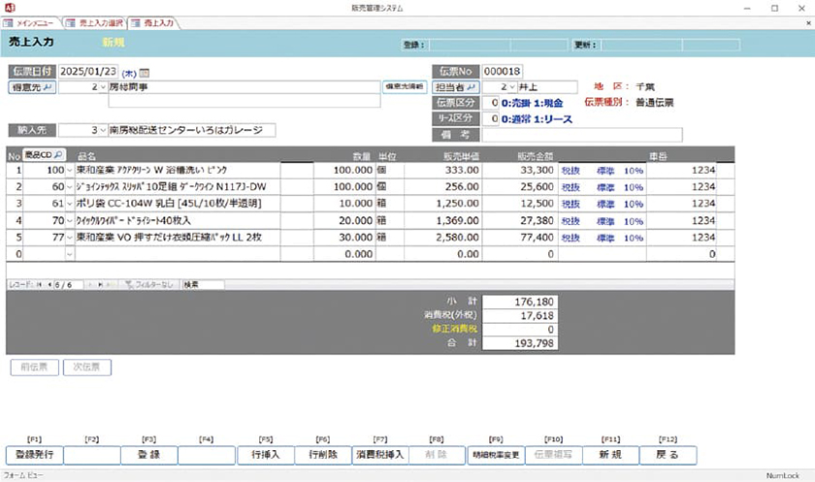Expand the 担当者 code dropdown
The image size is (815, 482).
coord(513,87)
